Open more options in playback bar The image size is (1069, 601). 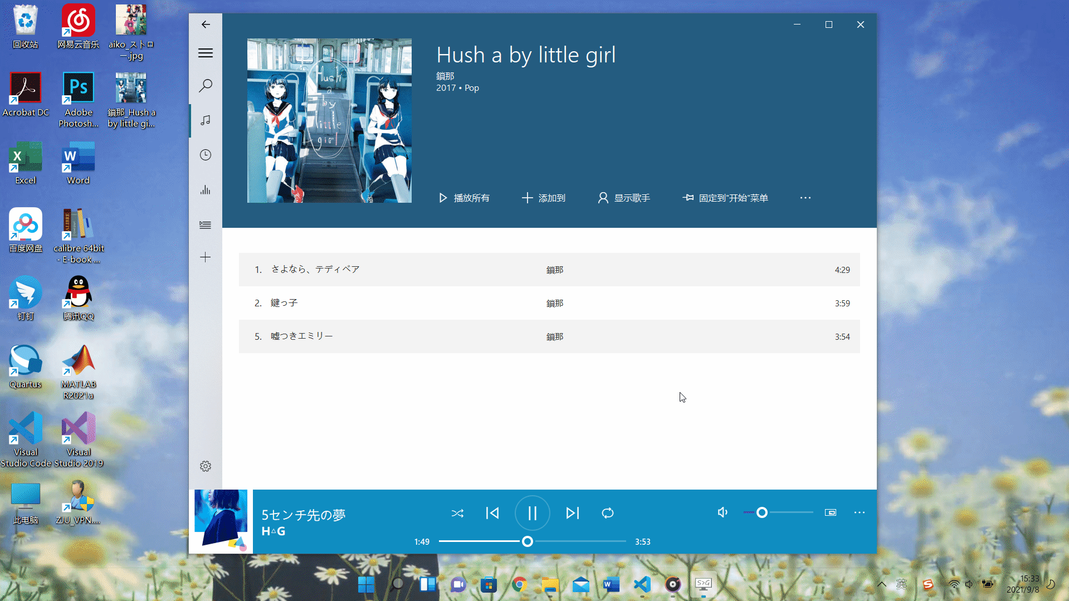[x=860, y=512]
